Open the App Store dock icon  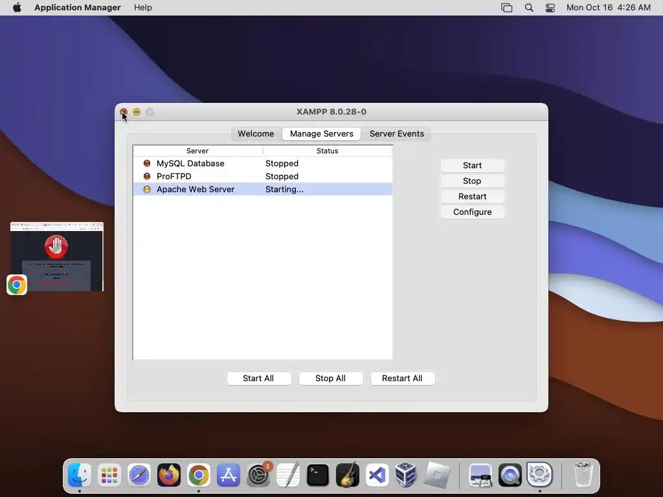[x=229, y=475]
